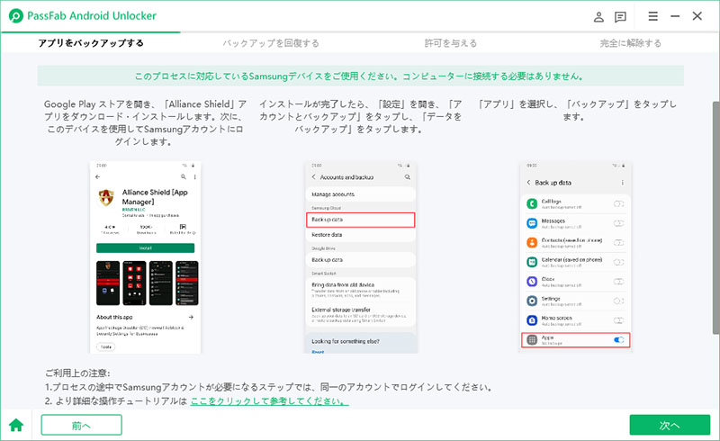Click the Restore data row in the screenshot
Viewport: 720px width, 441px height.
361,235
